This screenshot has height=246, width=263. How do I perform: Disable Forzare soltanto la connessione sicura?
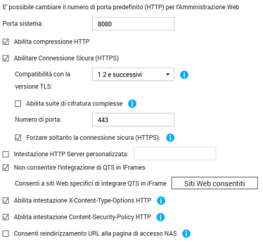(18, 138)
